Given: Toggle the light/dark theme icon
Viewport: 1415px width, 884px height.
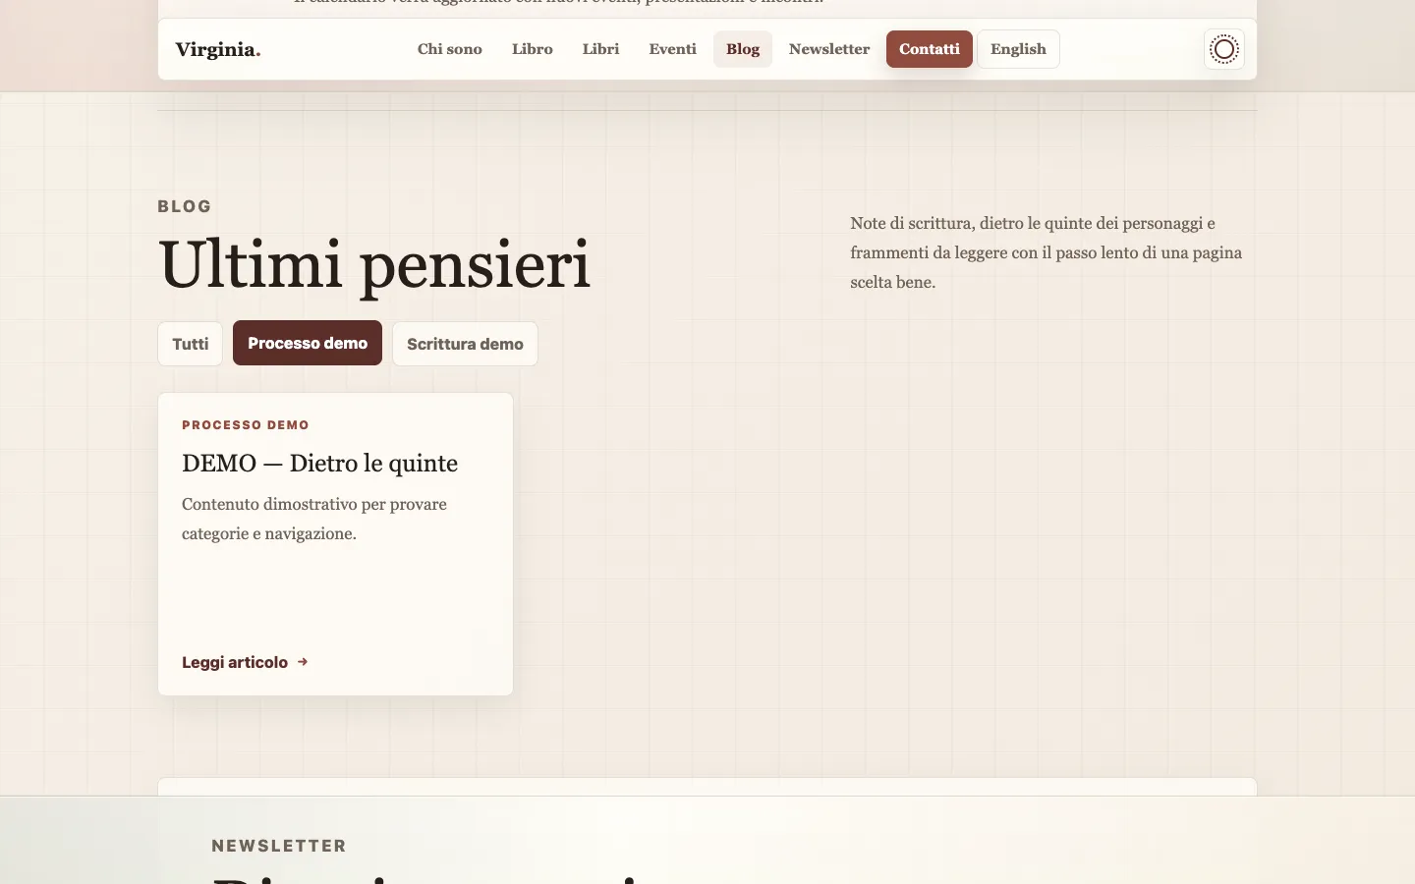Looking at the screenshot, I should click(x=1224, y=49).
